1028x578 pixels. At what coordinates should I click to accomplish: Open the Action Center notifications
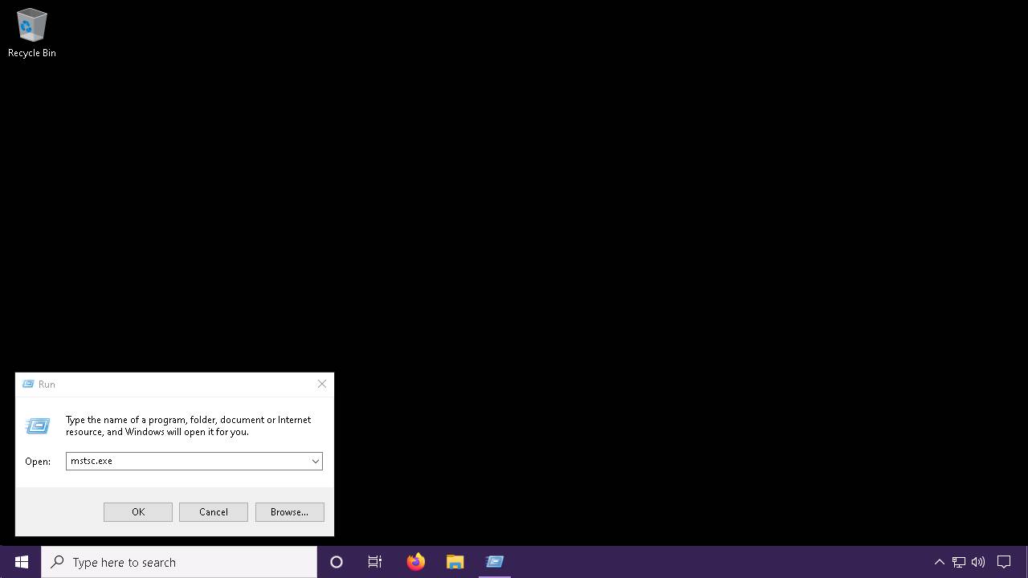1004,562
